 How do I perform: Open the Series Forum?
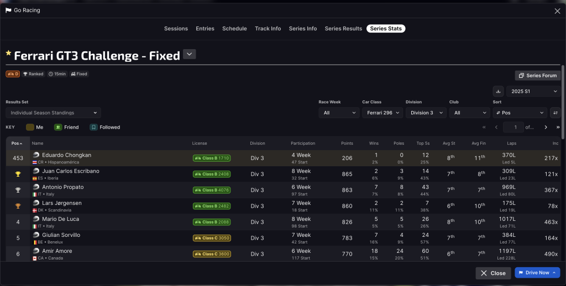point(537,76)
